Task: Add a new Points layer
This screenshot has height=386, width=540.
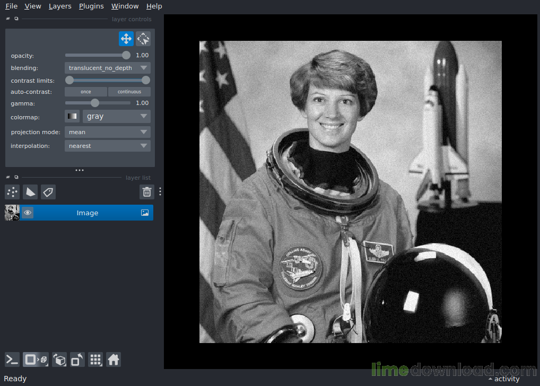Action: (x=12, y=192)
